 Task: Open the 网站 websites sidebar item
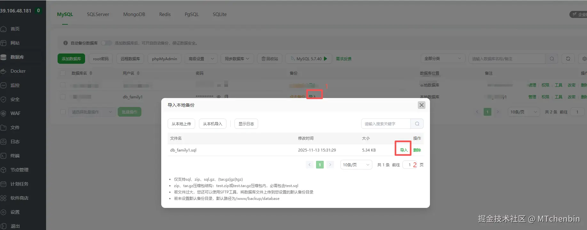pos(15,43)
